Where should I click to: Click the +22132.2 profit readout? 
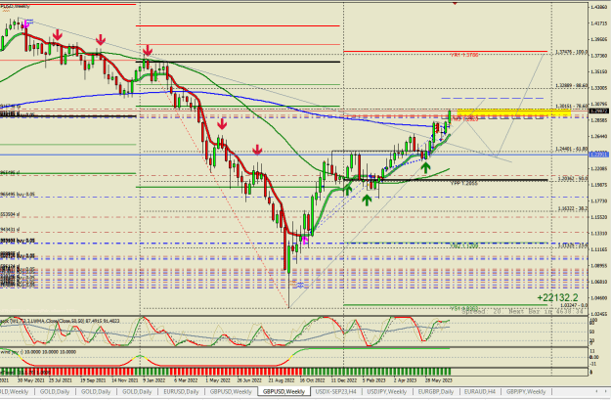(x=557, y=297)
